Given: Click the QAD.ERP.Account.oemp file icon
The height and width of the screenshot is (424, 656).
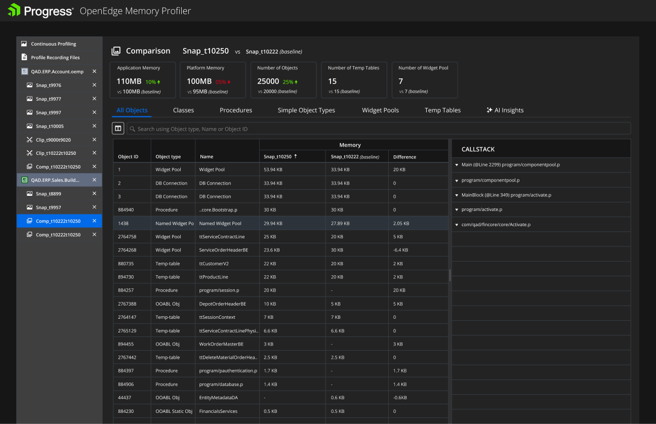Looking at the screenshot, I should (24, 71).
